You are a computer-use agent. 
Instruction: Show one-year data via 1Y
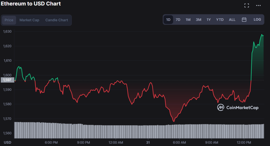[208, 19]
